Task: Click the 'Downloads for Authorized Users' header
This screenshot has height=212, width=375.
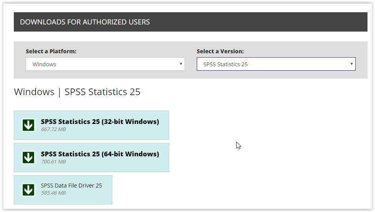Action: click(85, 22)
